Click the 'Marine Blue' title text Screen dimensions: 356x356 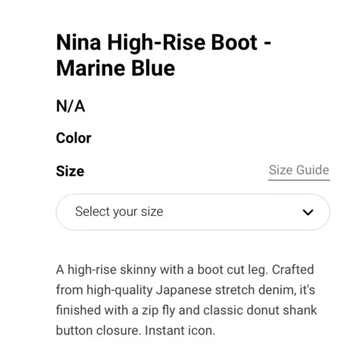115,68
